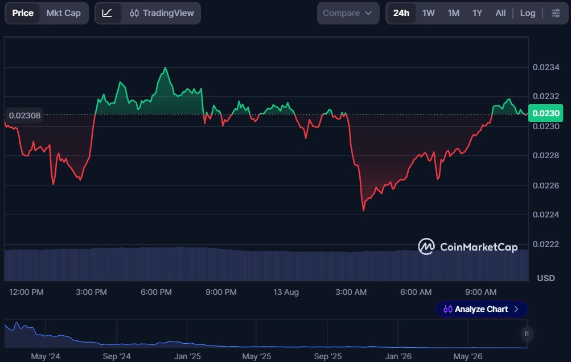Click the 9:00 AM axis label
The width and height of the screenshot is (571, 362).
[480, 292]
